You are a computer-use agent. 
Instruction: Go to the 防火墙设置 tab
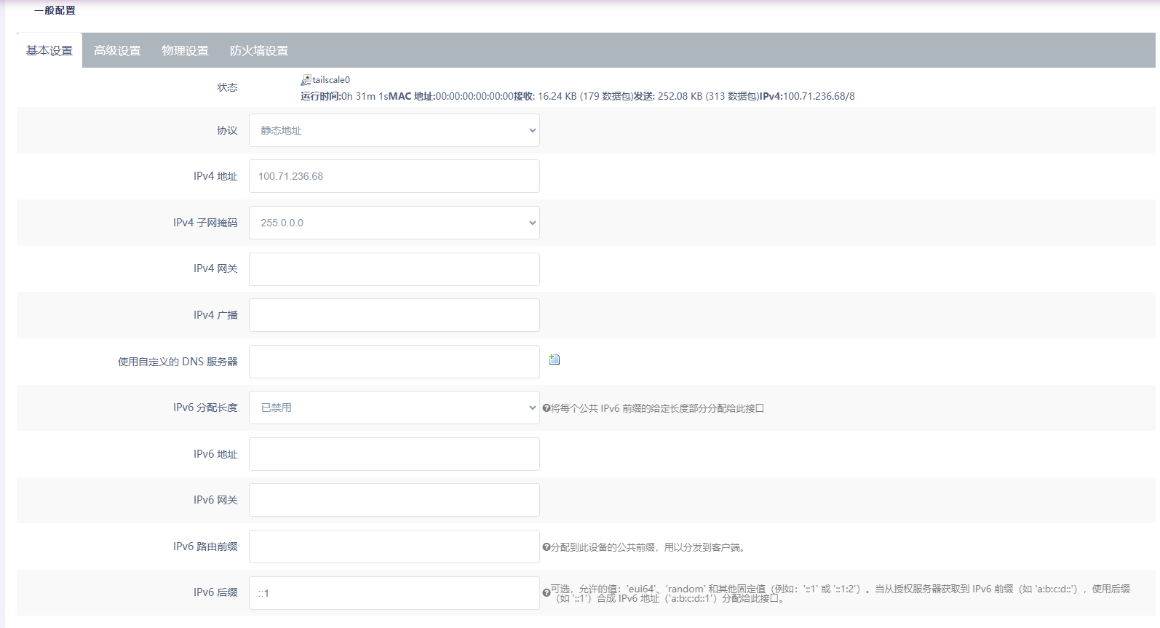tap(259, 51)
